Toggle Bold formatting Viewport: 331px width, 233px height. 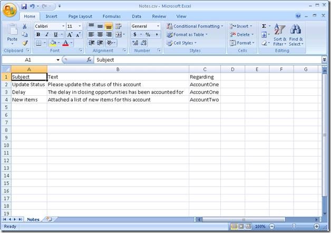pyautogui.click(x=38, y=35)
